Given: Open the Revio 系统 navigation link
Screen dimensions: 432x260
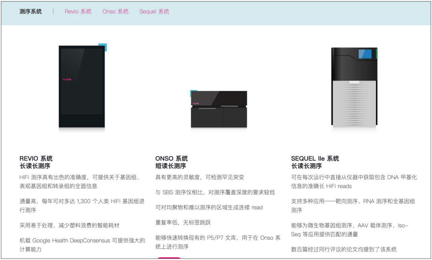Looking at the screenshot, I should point(78,12).
